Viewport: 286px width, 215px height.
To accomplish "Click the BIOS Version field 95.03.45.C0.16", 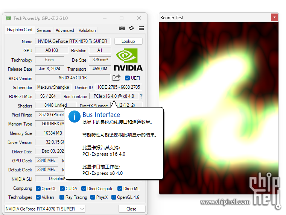I will point(73,78).
